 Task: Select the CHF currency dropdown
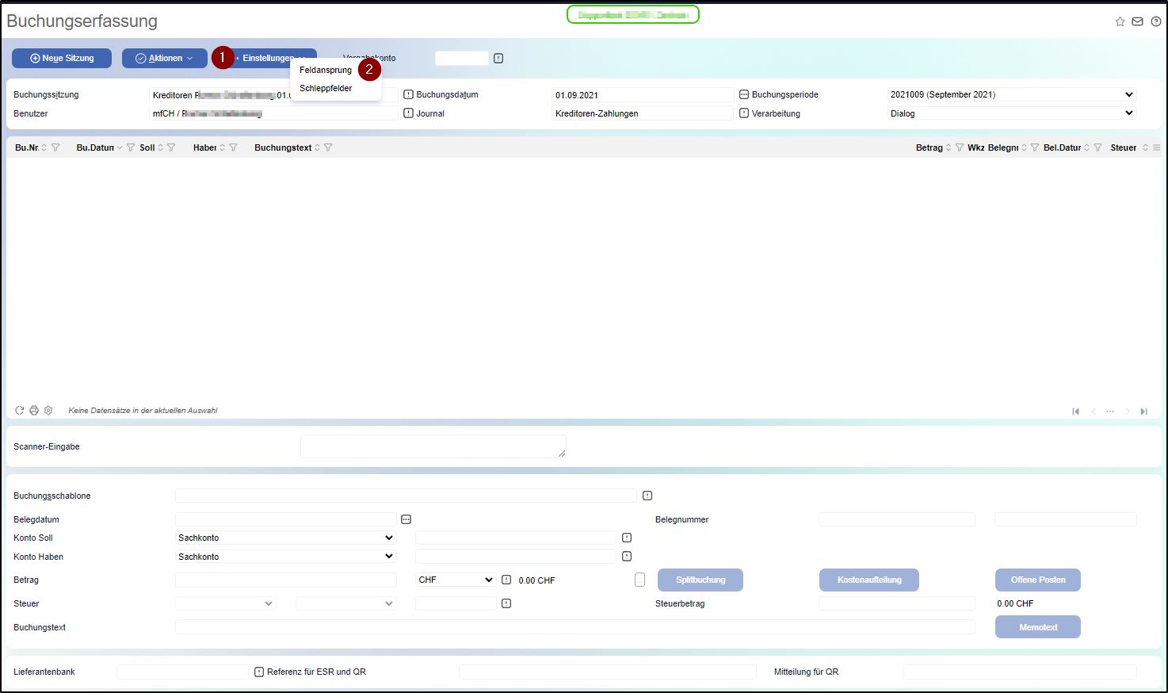456,580
